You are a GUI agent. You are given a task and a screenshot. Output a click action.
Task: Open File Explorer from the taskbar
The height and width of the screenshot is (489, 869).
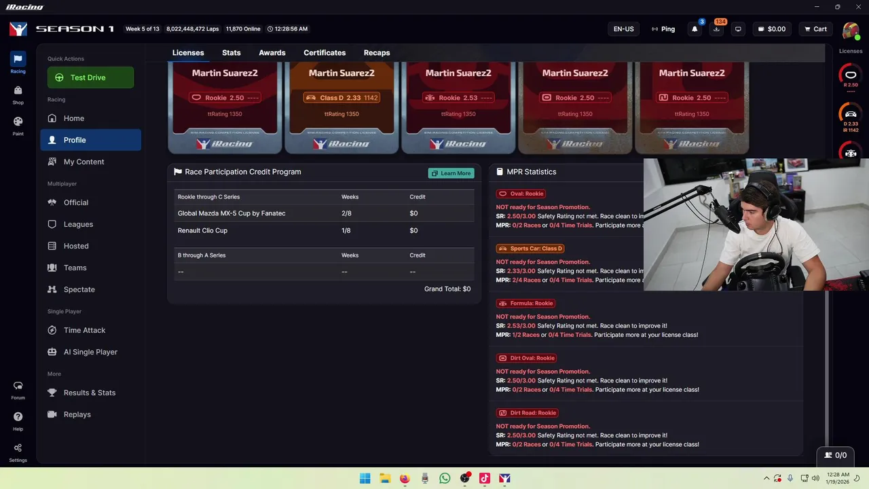[384, 478]
